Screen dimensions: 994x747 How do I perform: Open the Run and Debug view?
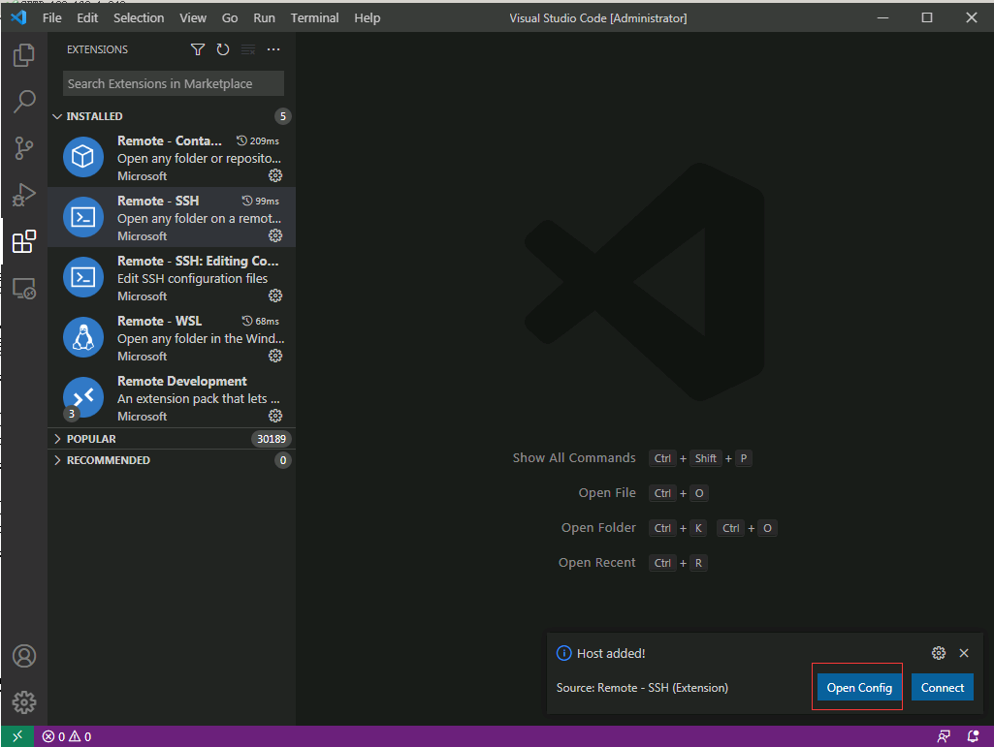[24, 195]
